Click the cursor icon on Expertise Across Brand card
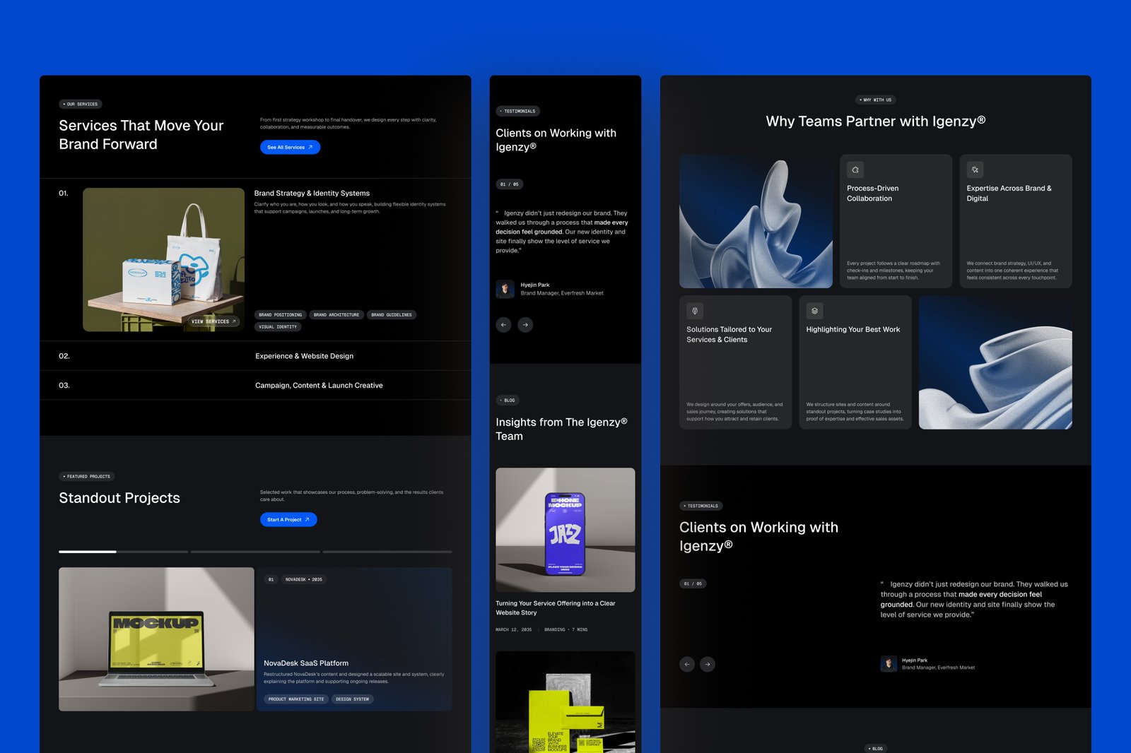The height and width of the screenshot is (753, 1131). tap(975, 170)
